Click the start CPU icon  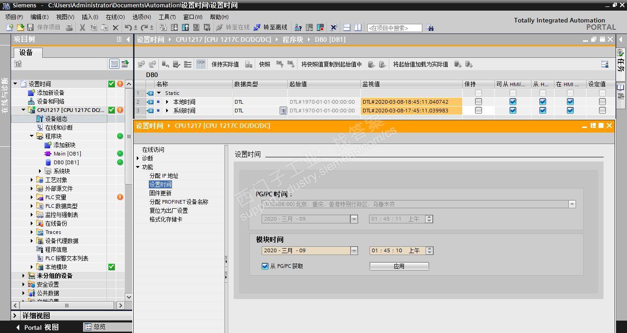309,28
